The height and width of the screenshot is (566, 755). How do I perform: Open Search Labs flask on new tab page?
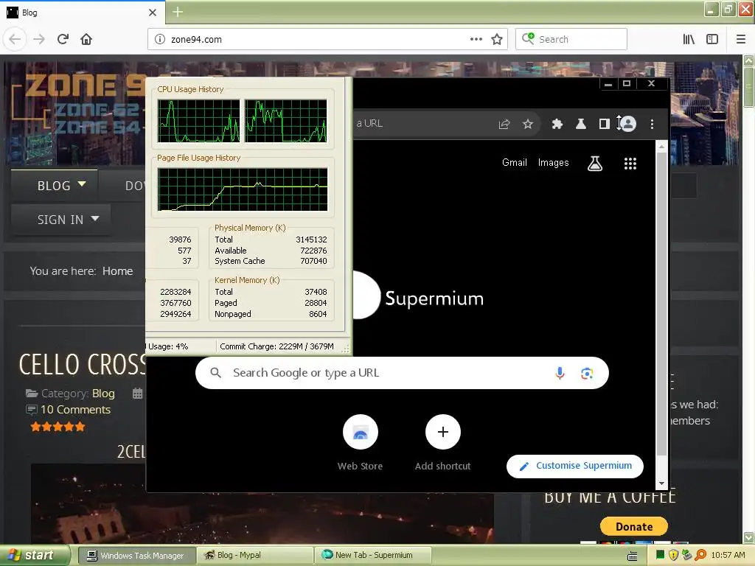coord(595,164)
